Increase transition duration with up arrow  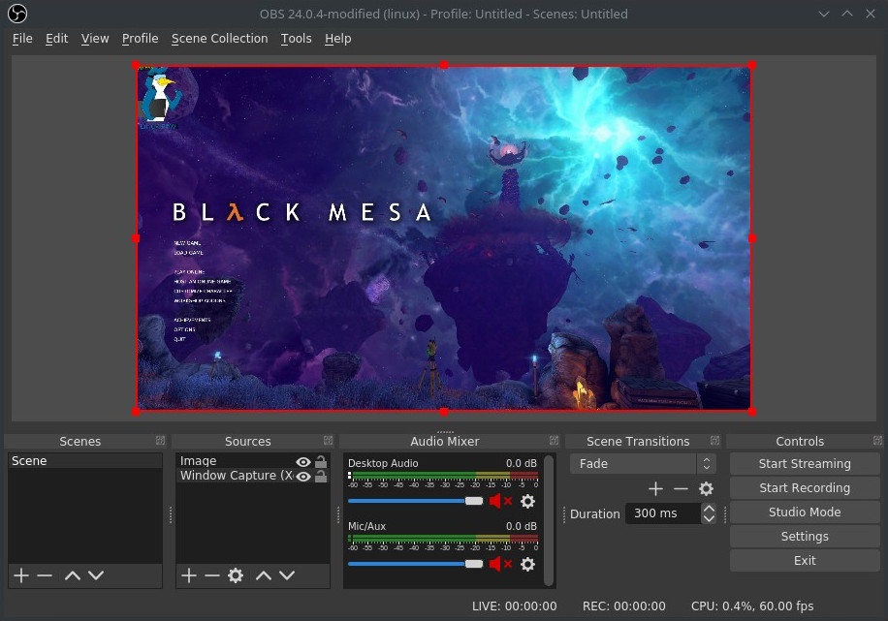(x=709, y=509)
